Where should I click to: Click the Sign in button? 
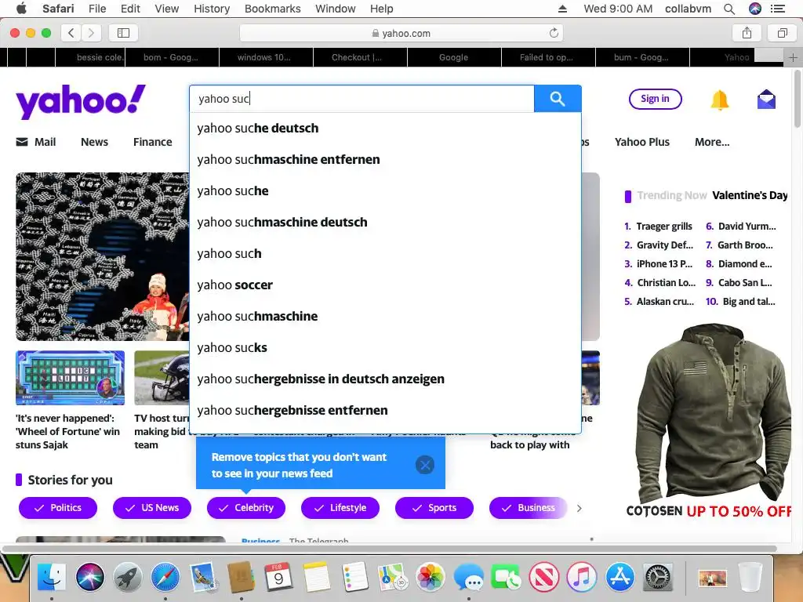coord(655,99)
